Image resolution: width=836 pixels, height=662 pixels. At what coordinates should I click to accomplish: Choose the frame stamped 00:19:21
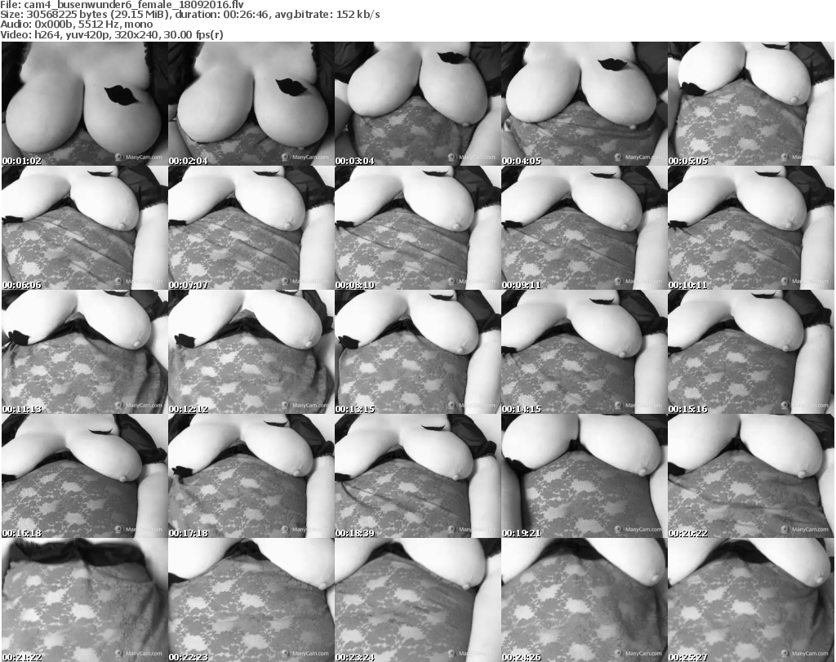(x=584, y=476)
